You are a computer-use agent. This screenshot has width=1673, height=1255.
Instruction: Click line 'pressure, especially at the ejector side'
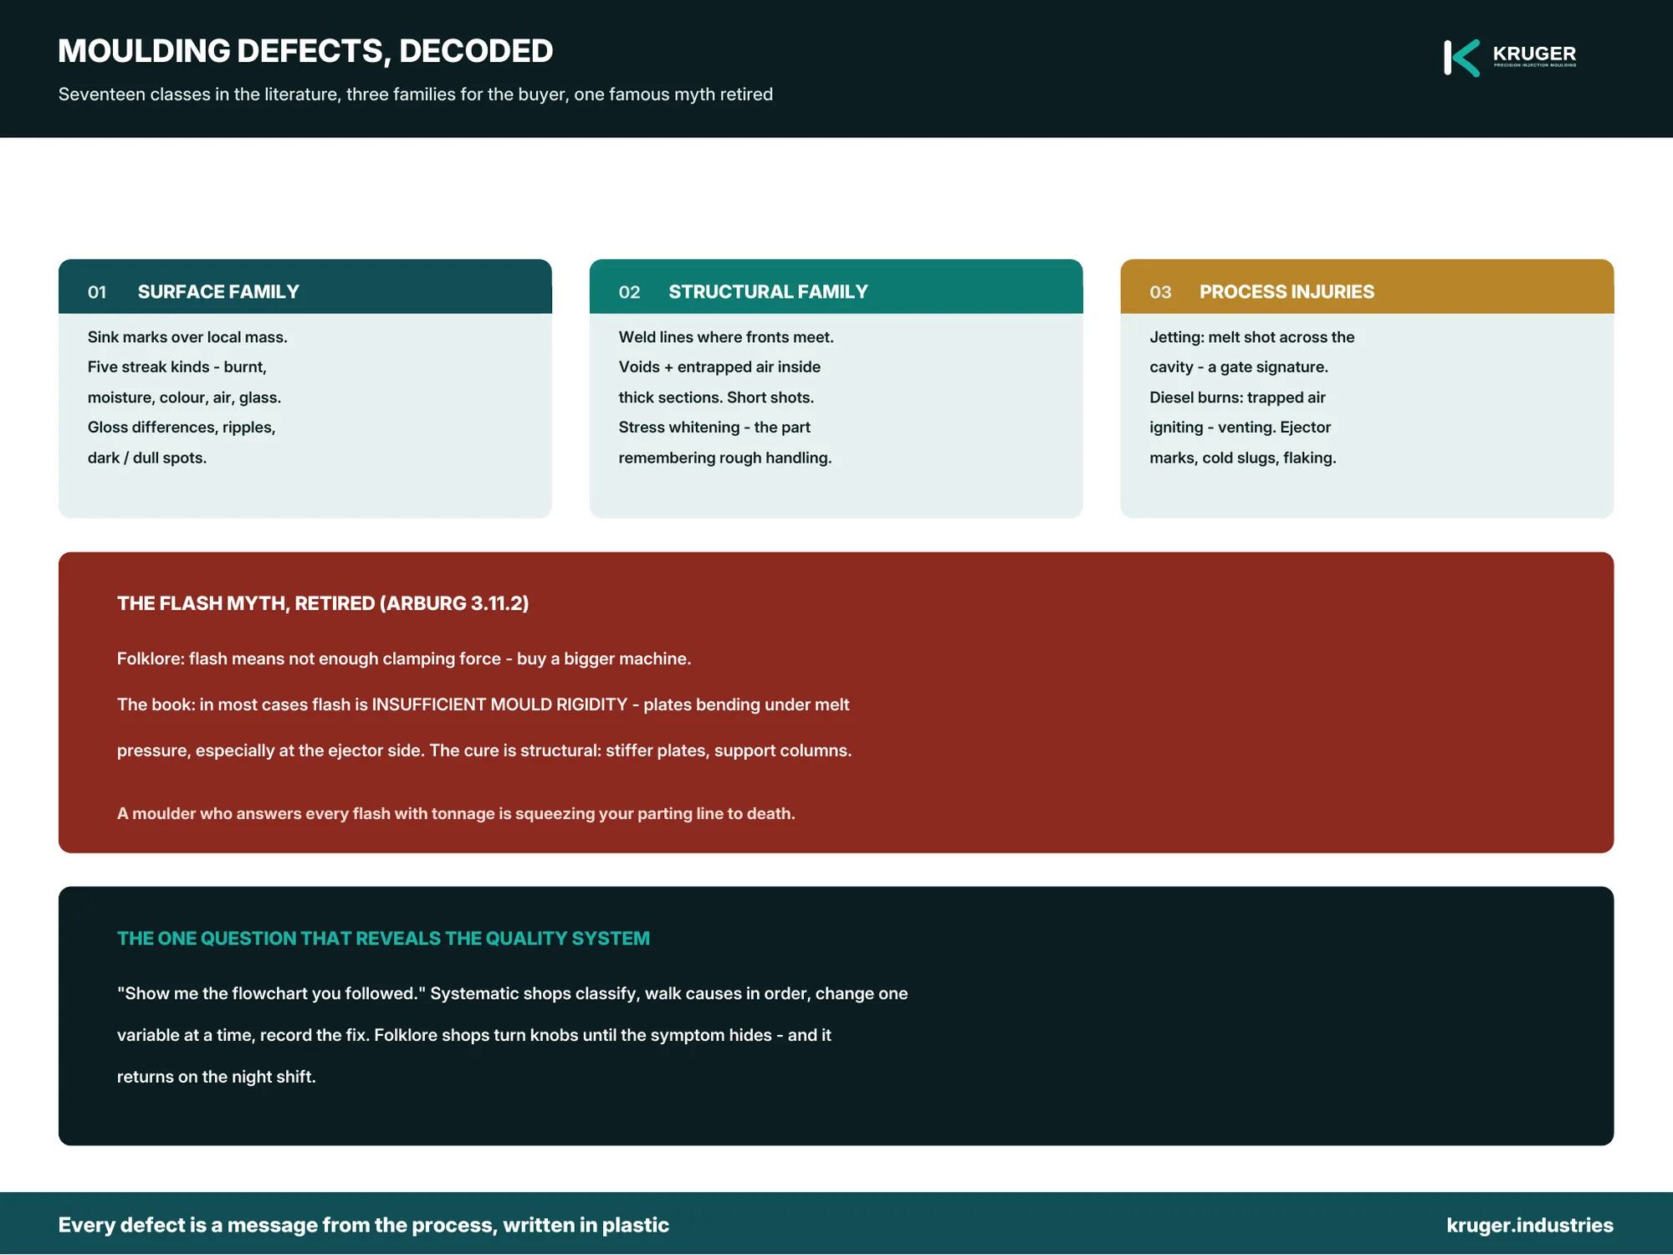point(484,750)
